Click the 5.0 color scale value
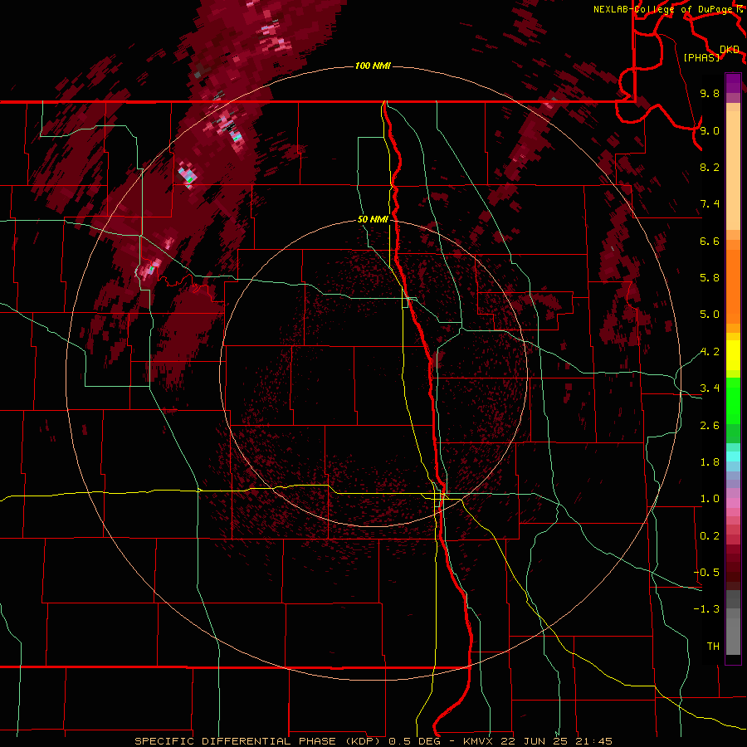This screenshot has width=747, height=747. [x=710, y=315]
